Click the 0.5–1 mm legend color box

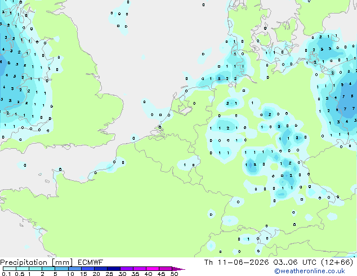pyautogui.click(x=23, y=269)
